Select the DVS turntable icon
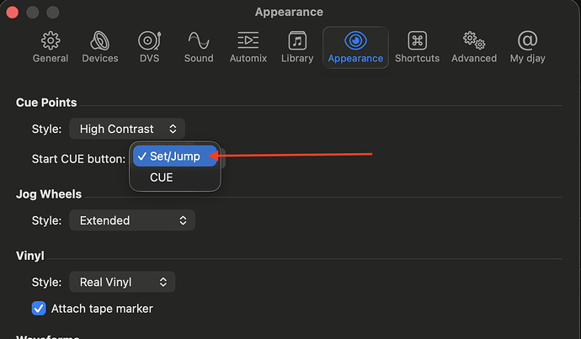This screenshot has width=581, height=339. click(x=149, y=40)
